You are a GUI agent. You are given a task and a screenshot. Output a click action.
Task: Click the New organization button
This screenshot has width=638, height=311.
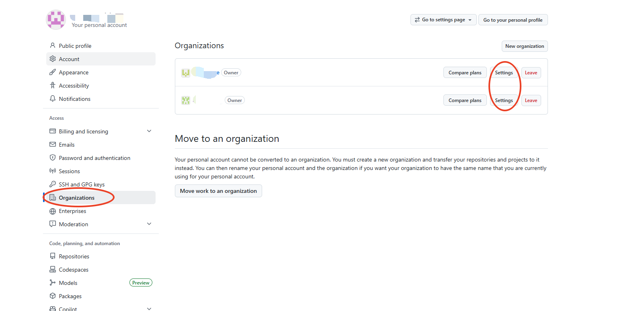pos(524,46)
